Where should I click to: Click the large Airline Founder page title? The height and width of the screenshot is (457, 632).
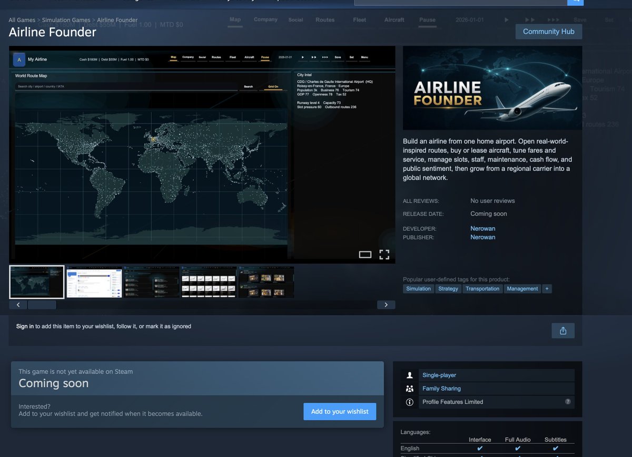(x=53, y=32)
